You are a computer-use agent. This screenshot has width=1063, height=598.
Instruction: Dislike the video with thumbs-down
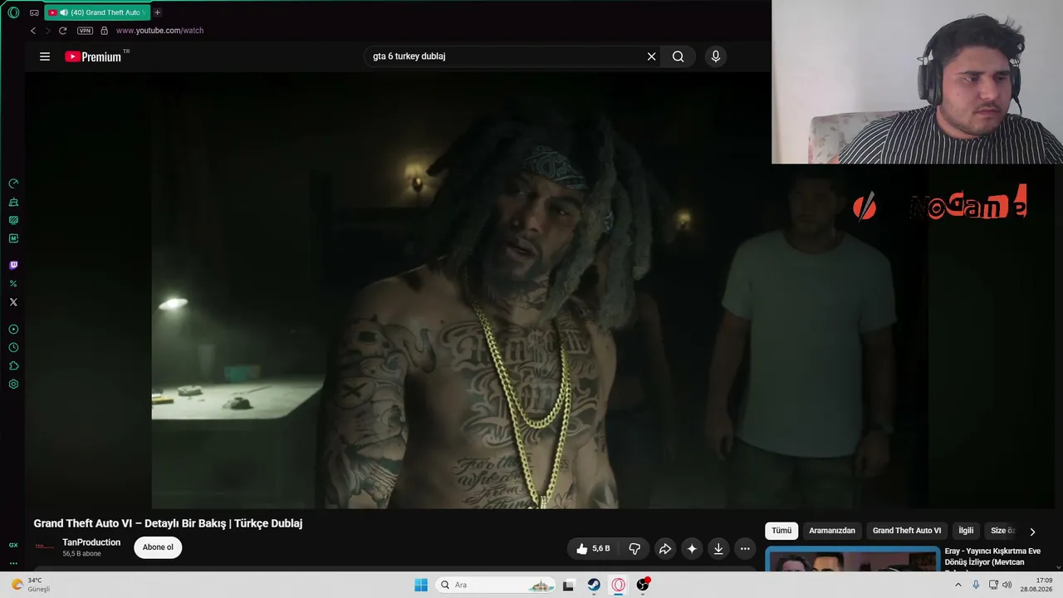(x=634, y=548)
